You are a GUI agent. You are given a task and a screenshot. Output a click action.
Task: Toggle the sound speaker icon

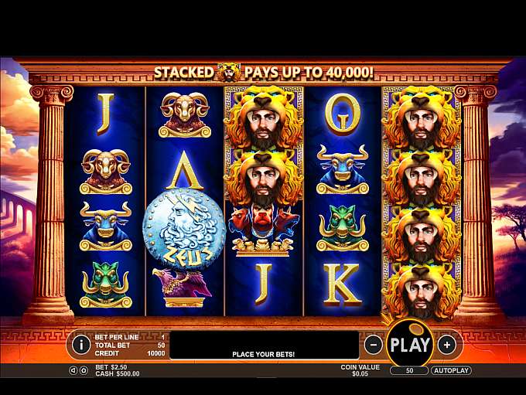(73, 370)
